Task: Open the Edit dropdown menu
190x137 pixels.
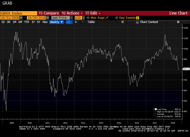Action: (x=93, y=13)
